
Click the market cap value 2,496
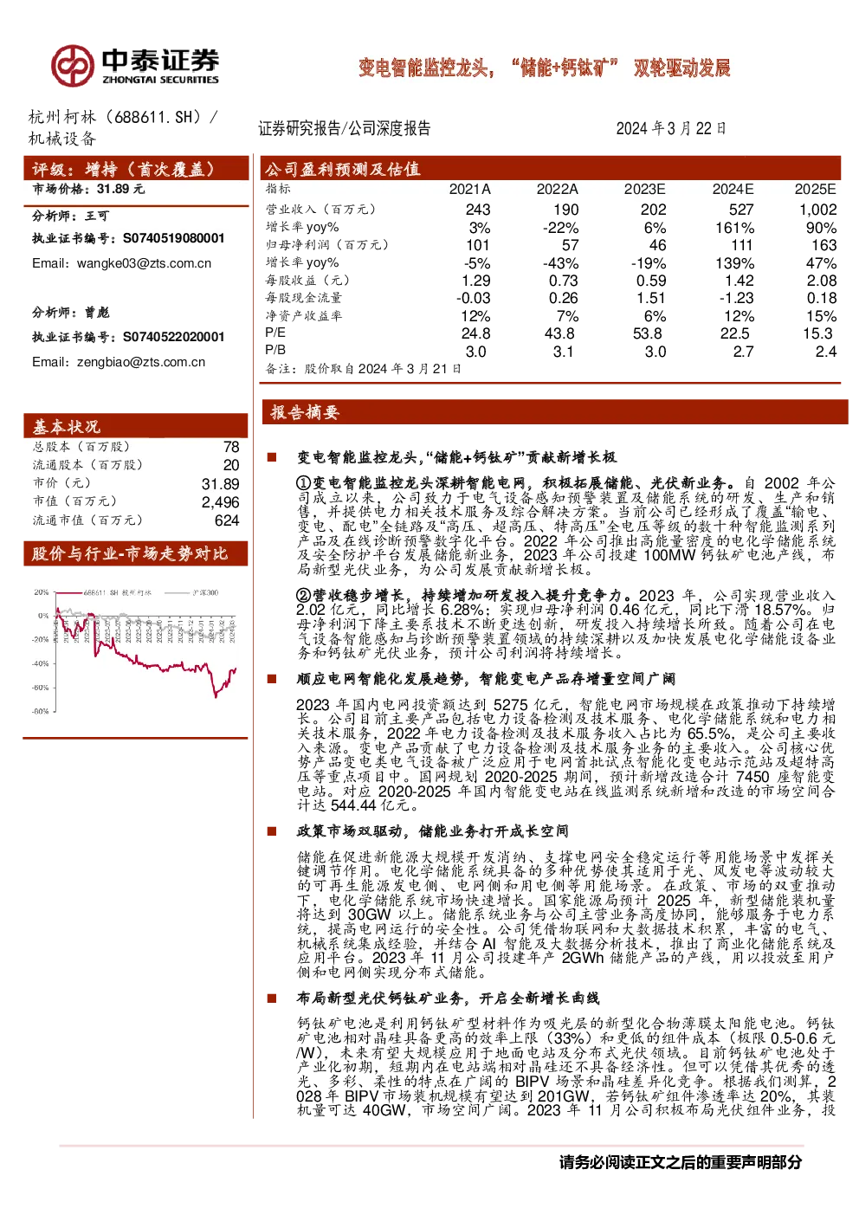click(221, 502)
